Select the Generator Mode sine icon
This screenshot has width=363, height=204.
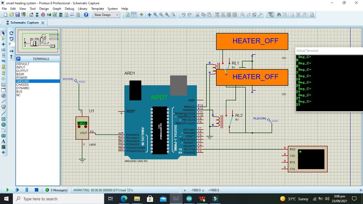point(3,95)
